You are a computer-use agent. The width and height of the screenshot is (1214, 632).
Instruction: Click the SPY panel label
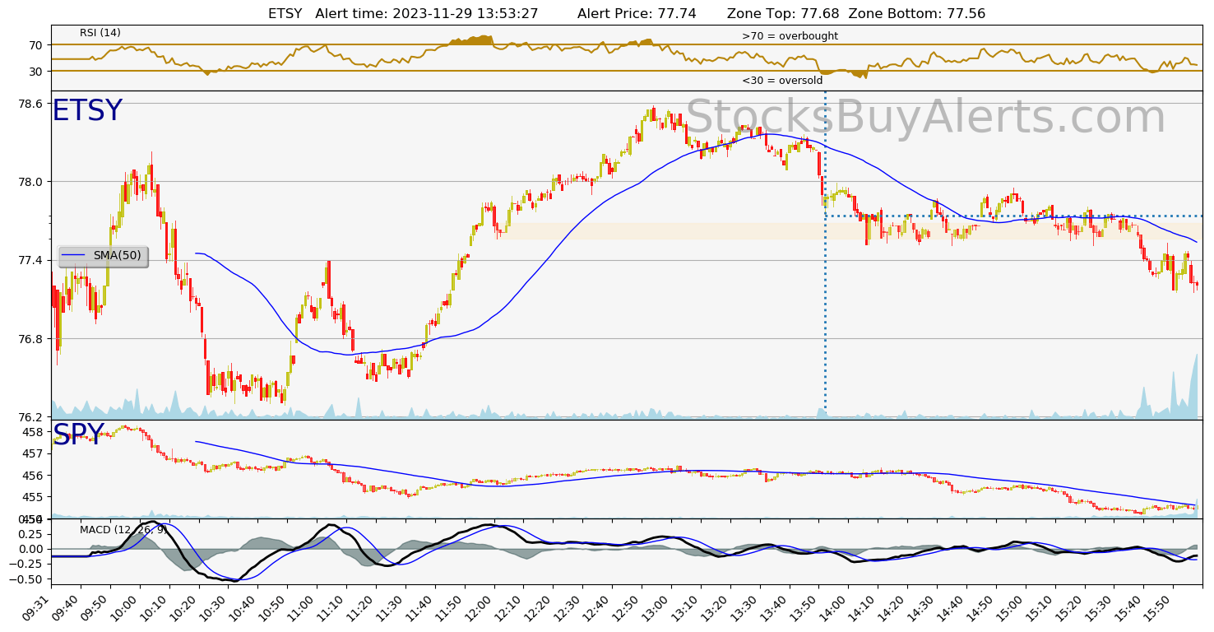pos(78,435)
